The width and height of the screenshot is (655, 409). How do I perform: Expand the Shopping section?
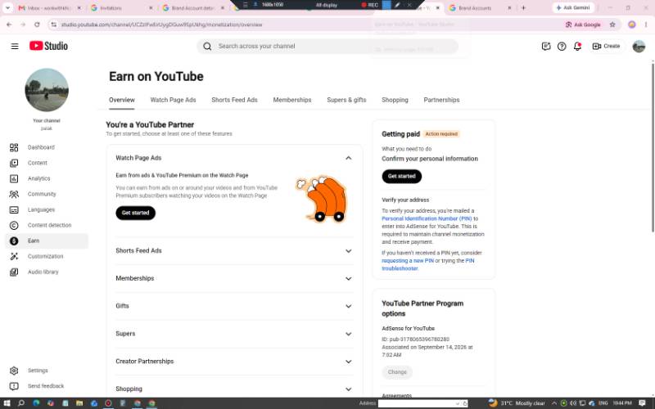pyautogui.click(x=349, y=389)
